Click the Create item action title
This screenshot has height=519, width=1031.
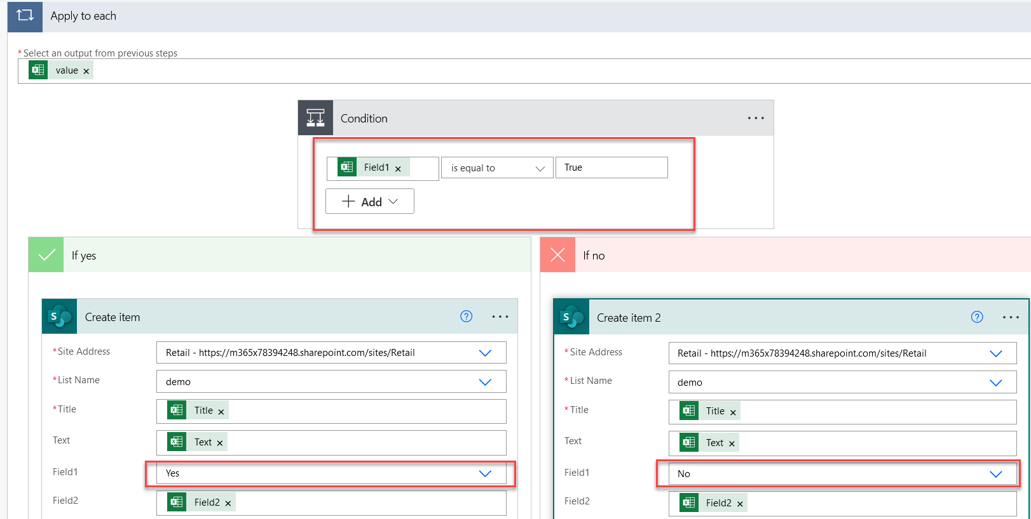113,317
